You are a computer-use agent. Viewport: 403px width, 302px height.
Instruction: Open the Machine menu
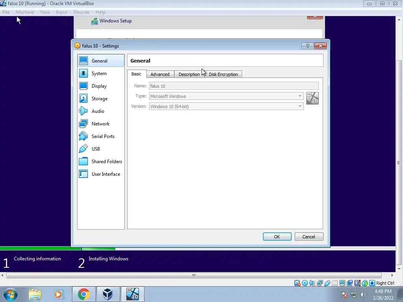(x=25, y=12)
